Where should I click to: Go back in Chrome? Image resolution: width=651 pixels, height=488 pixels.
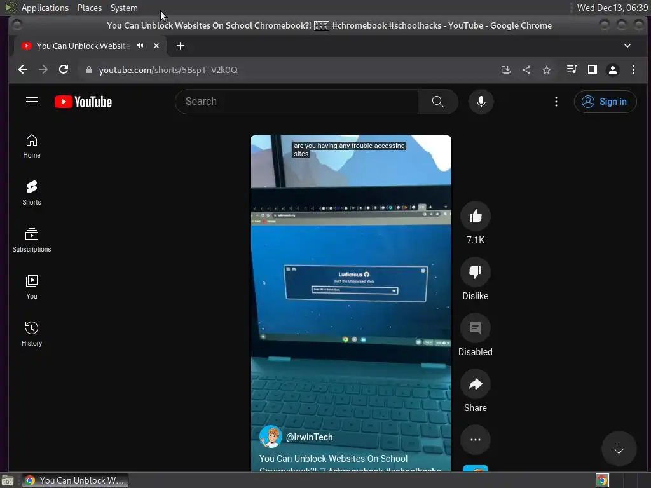click(x=23, y=70)
